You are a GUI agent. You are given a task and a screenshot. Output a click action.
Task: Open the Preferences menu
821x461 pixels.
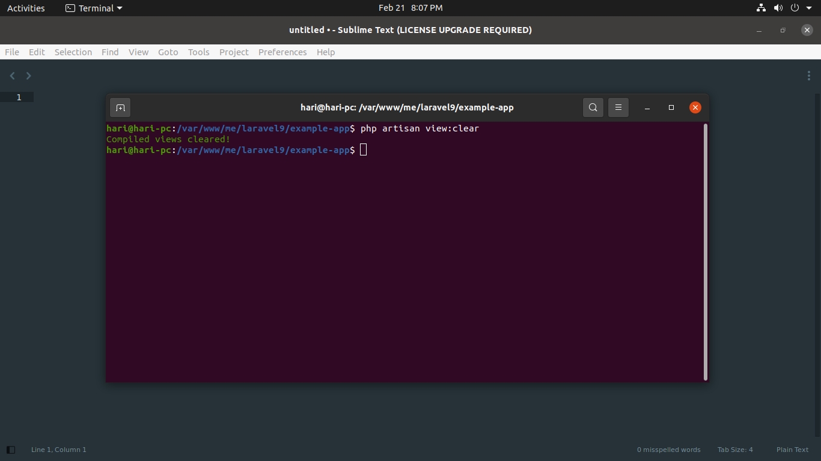282,52
